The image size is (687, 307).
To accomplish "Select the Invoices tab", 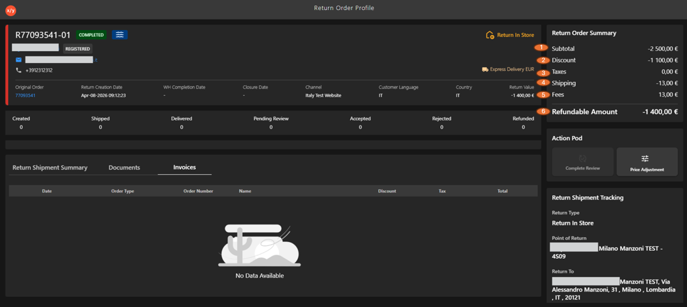I will tap(184, 168).
